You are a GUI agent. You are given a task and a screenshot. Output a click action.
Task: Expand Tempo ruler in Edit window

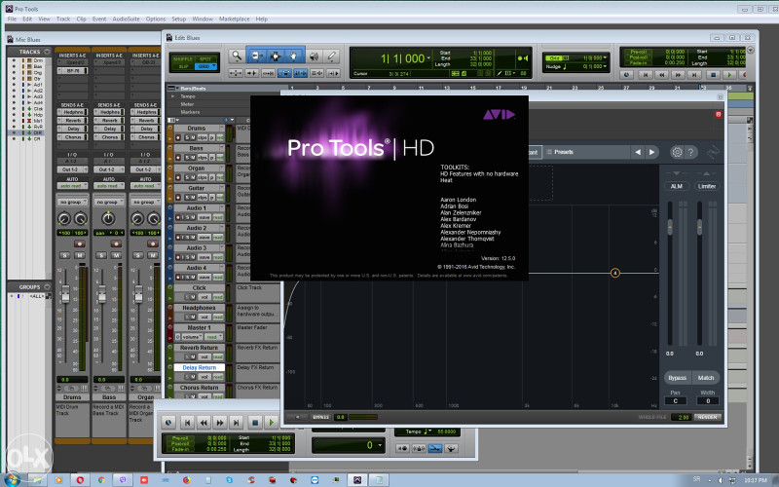pyautogui.click(x=173, y=96)
